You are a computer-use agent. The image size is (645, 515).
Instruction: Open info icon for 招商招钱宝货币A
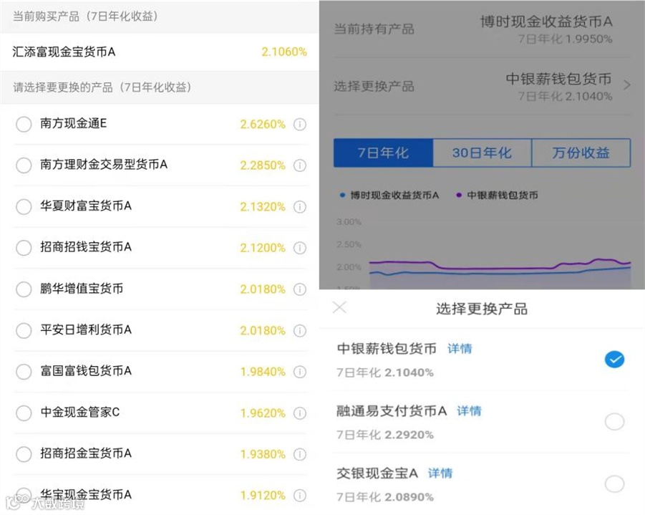click(300, 248)
